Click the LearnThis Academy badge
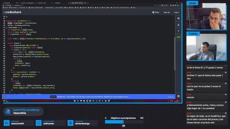The height and width of the screenshot is (129, 230). [23, 111]
